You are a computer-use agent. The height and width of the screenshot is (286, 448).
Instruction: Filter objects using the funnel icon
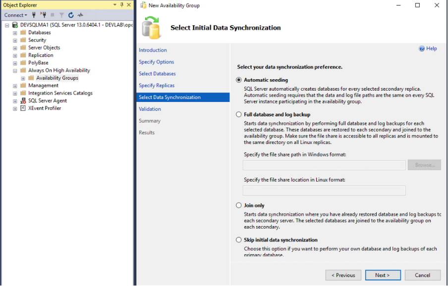click(62, 15)
